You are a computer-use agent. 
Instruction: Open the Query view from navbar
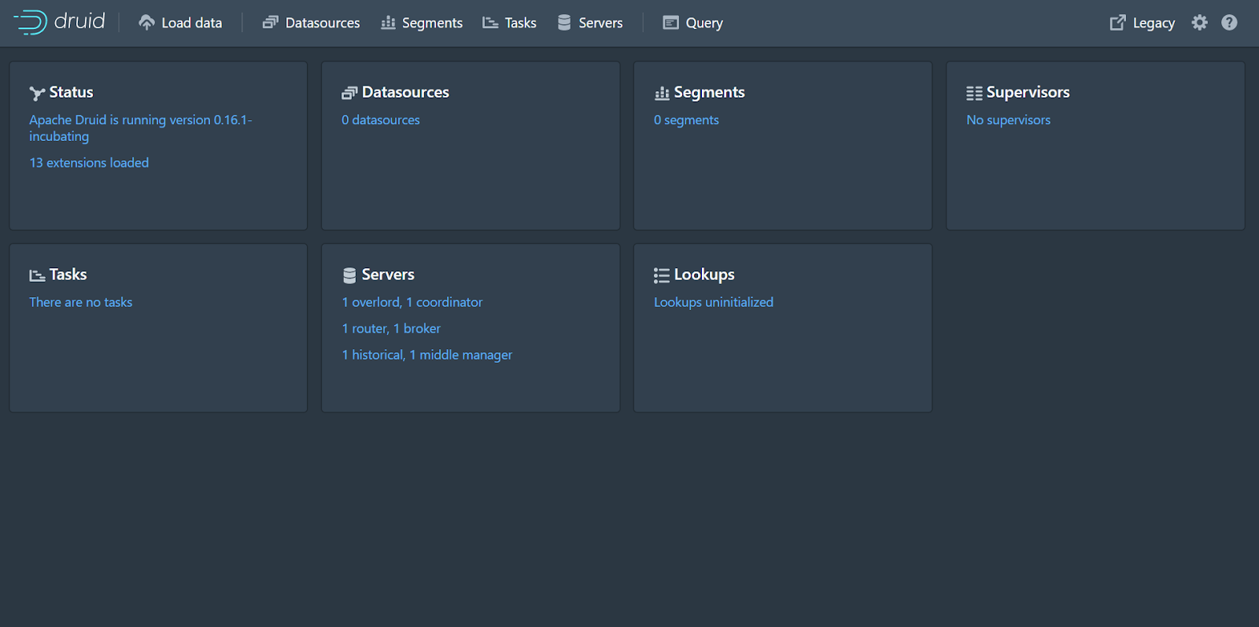coord(692,23)
